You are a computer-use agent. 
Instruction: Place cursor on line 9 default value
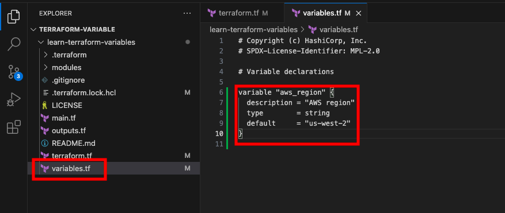(x=327, y=123)
